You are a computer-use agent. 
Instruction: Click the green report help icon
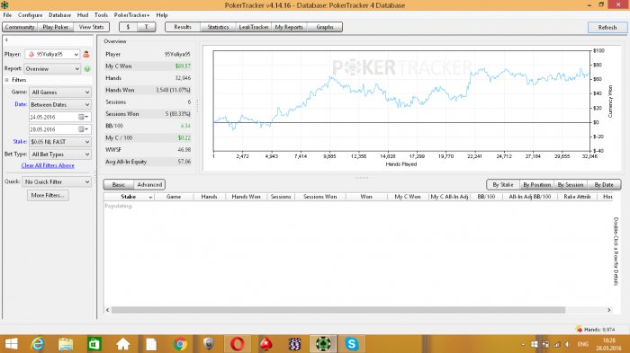[87, 69]
